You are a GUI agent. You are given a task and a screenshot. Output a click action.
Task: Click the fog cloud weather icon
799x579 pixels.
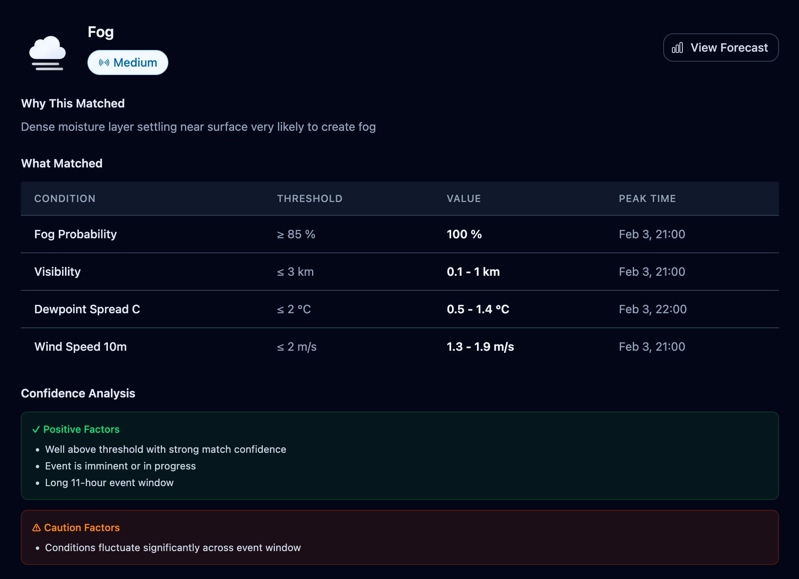(47, 53)
